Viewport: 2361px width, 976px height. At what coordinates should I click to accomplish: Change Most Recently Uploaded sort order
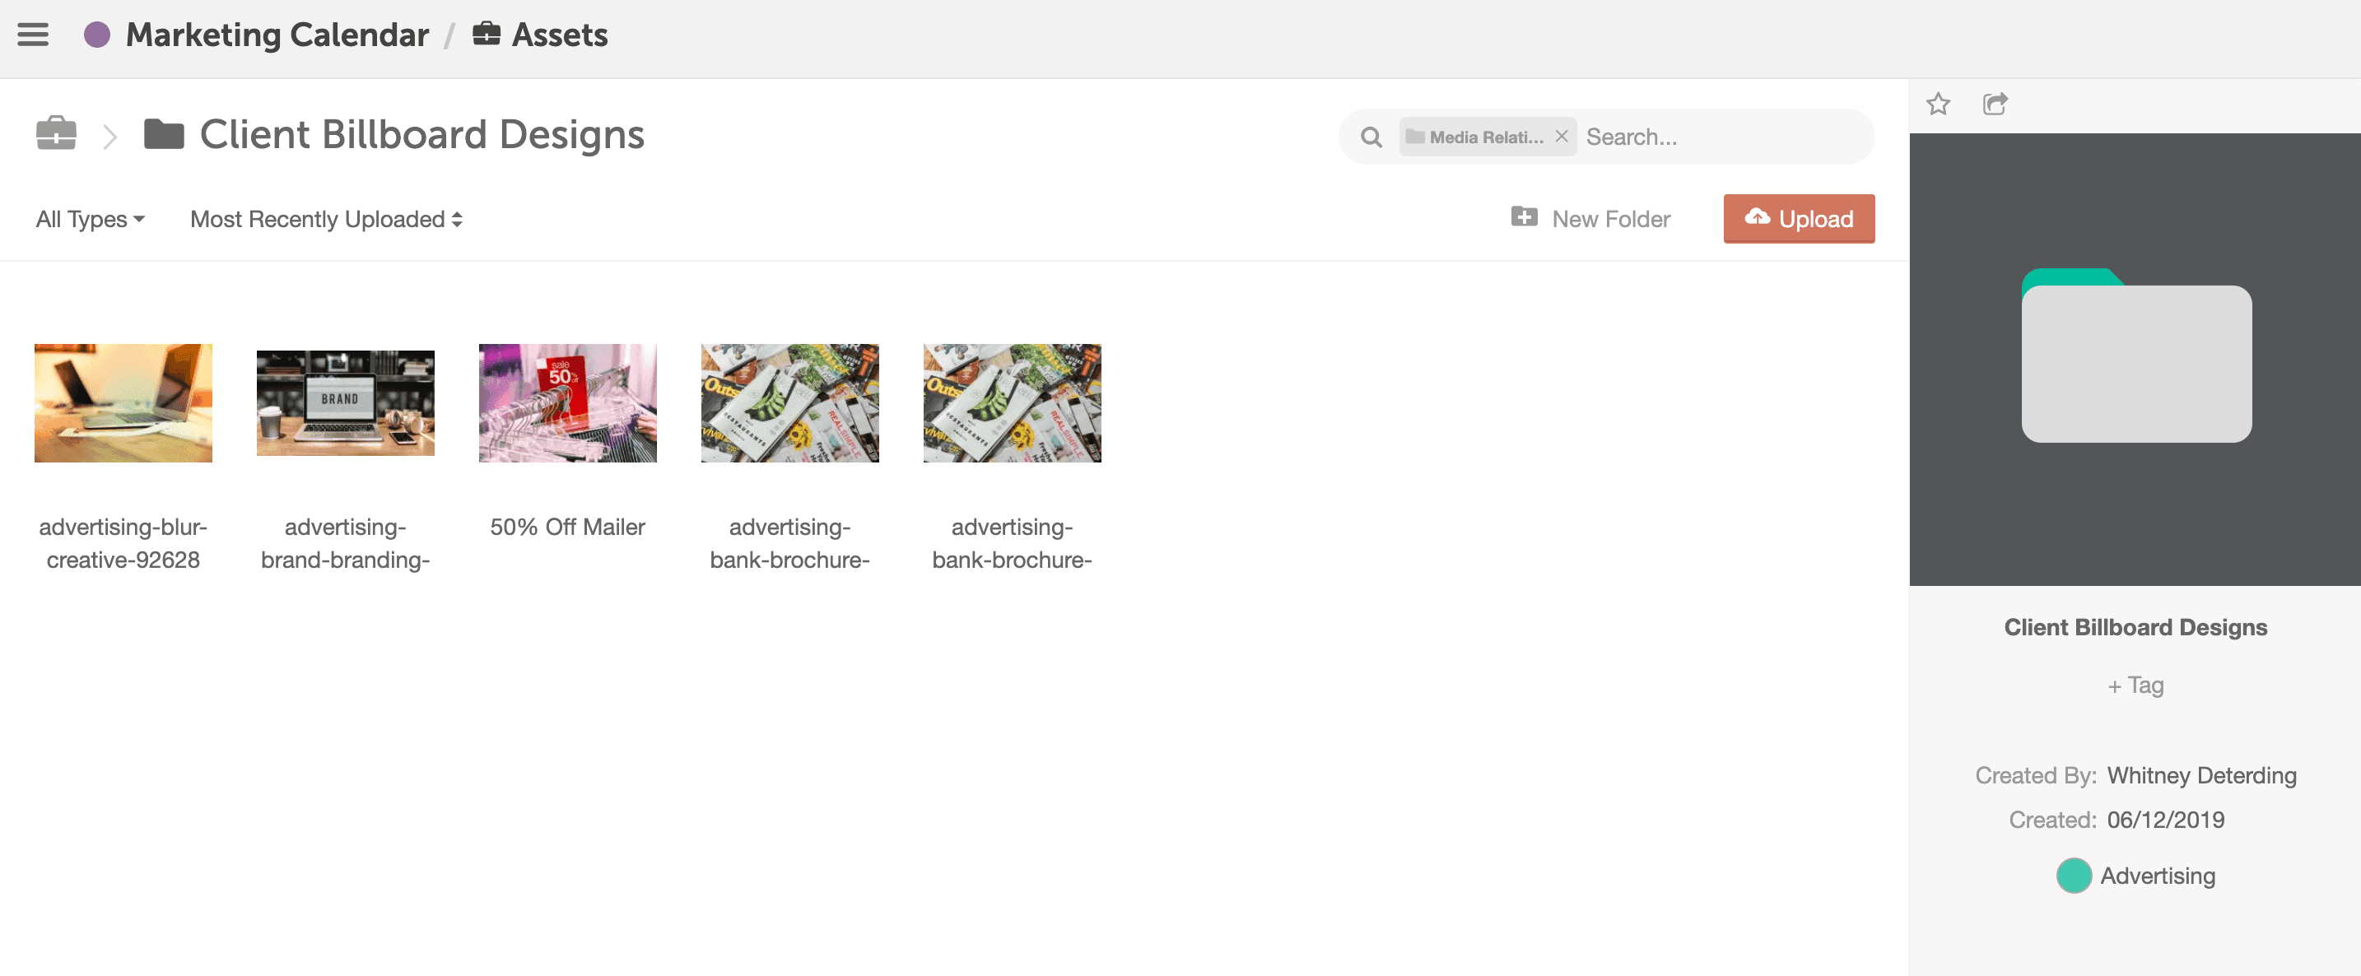coord(325,220)
